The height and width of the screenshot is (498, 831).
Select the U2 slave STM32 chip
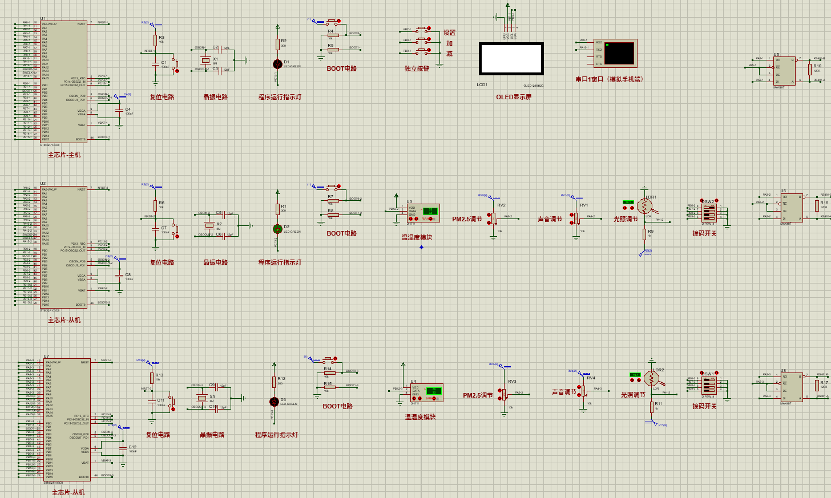(x=63, y=247)
